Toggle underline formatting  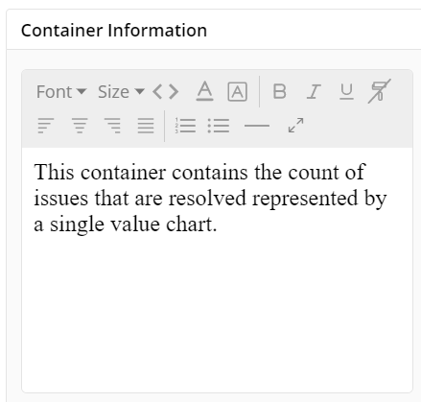346,92
